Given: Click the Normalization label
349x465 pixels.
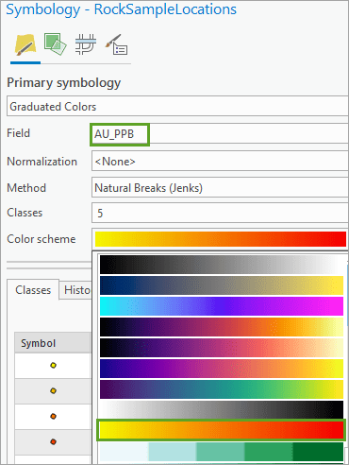Looking at the screenshot, I should 42,162.
